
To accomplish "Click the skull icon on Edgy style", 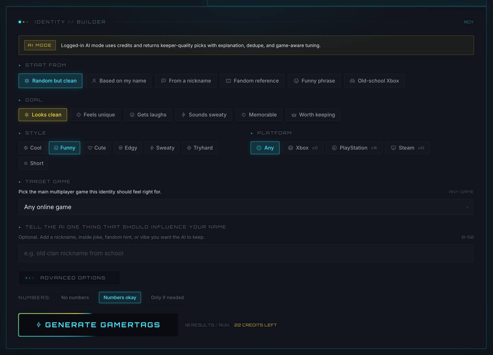I will 121,148.
